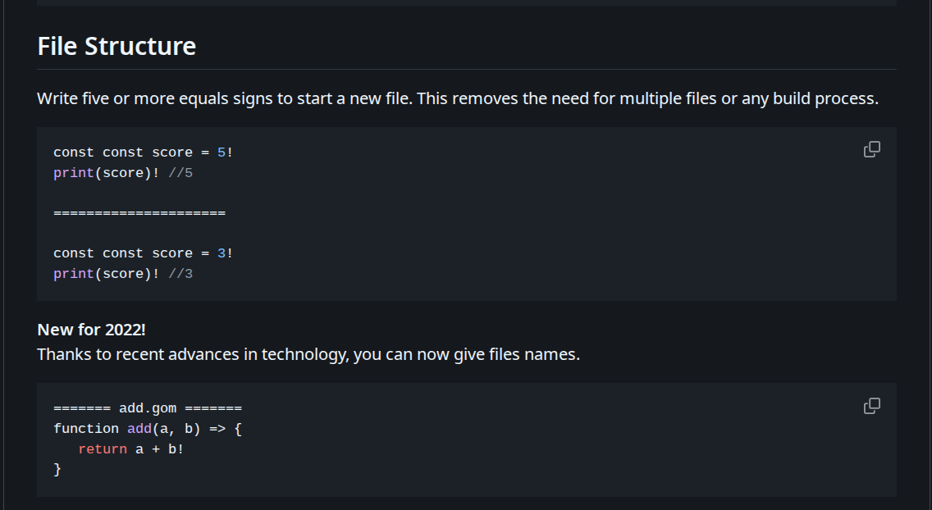The width and height of the screenshot is (932, 510).
Task: Click the 'Thanks to recent advances' sentence
Action: (308, 354)
